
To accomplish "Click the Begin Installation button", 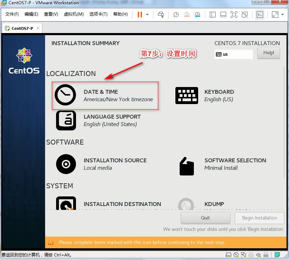I will [259, 218].
